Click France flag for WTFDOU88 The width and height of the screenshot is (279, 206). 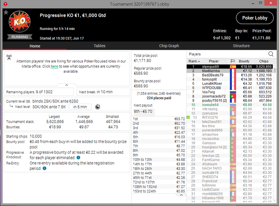[x=233, y=88]
